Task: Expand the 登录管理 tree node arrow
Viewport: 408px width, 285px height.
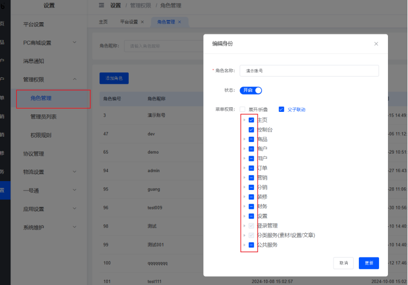Action: click(x=244, y=226)
